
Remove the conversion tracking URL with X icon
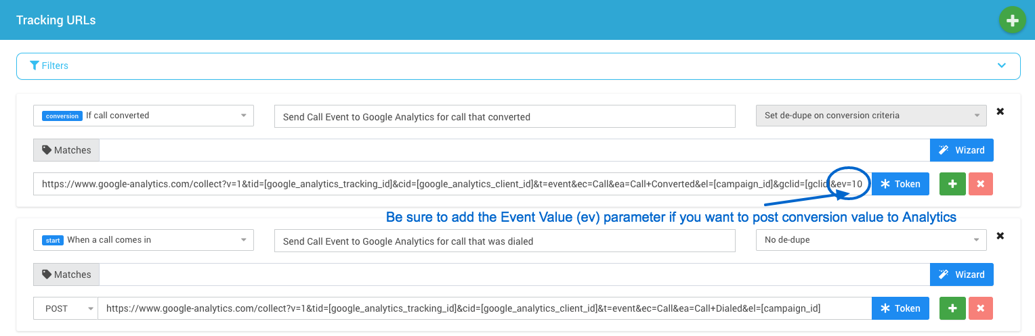click(1000, 112)
